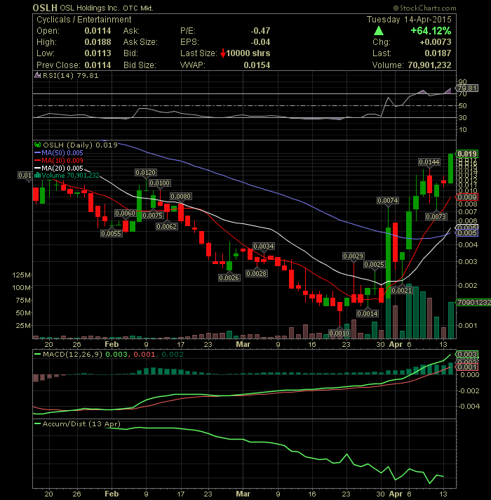The width and height of the screenshot is (491, 500).
Task: Click the 0.0074 price label
Action: point(387,201)
